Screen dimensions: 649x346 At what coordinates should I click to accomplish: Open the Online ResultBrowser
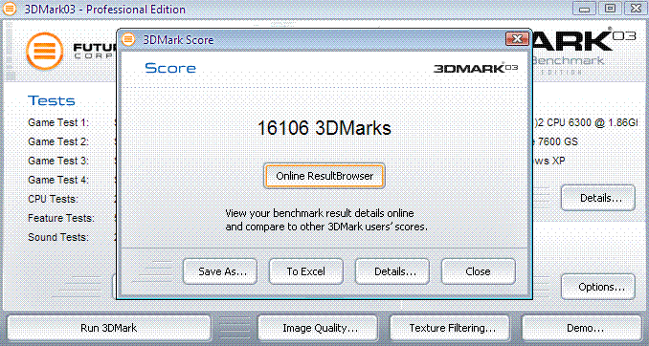point(324,176)
